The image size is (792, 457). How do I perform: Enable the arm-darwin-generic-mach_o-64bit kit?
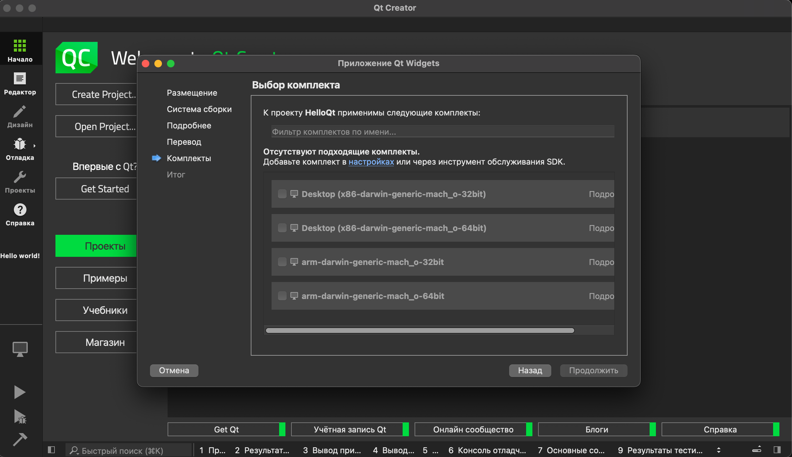click(282, 296)
